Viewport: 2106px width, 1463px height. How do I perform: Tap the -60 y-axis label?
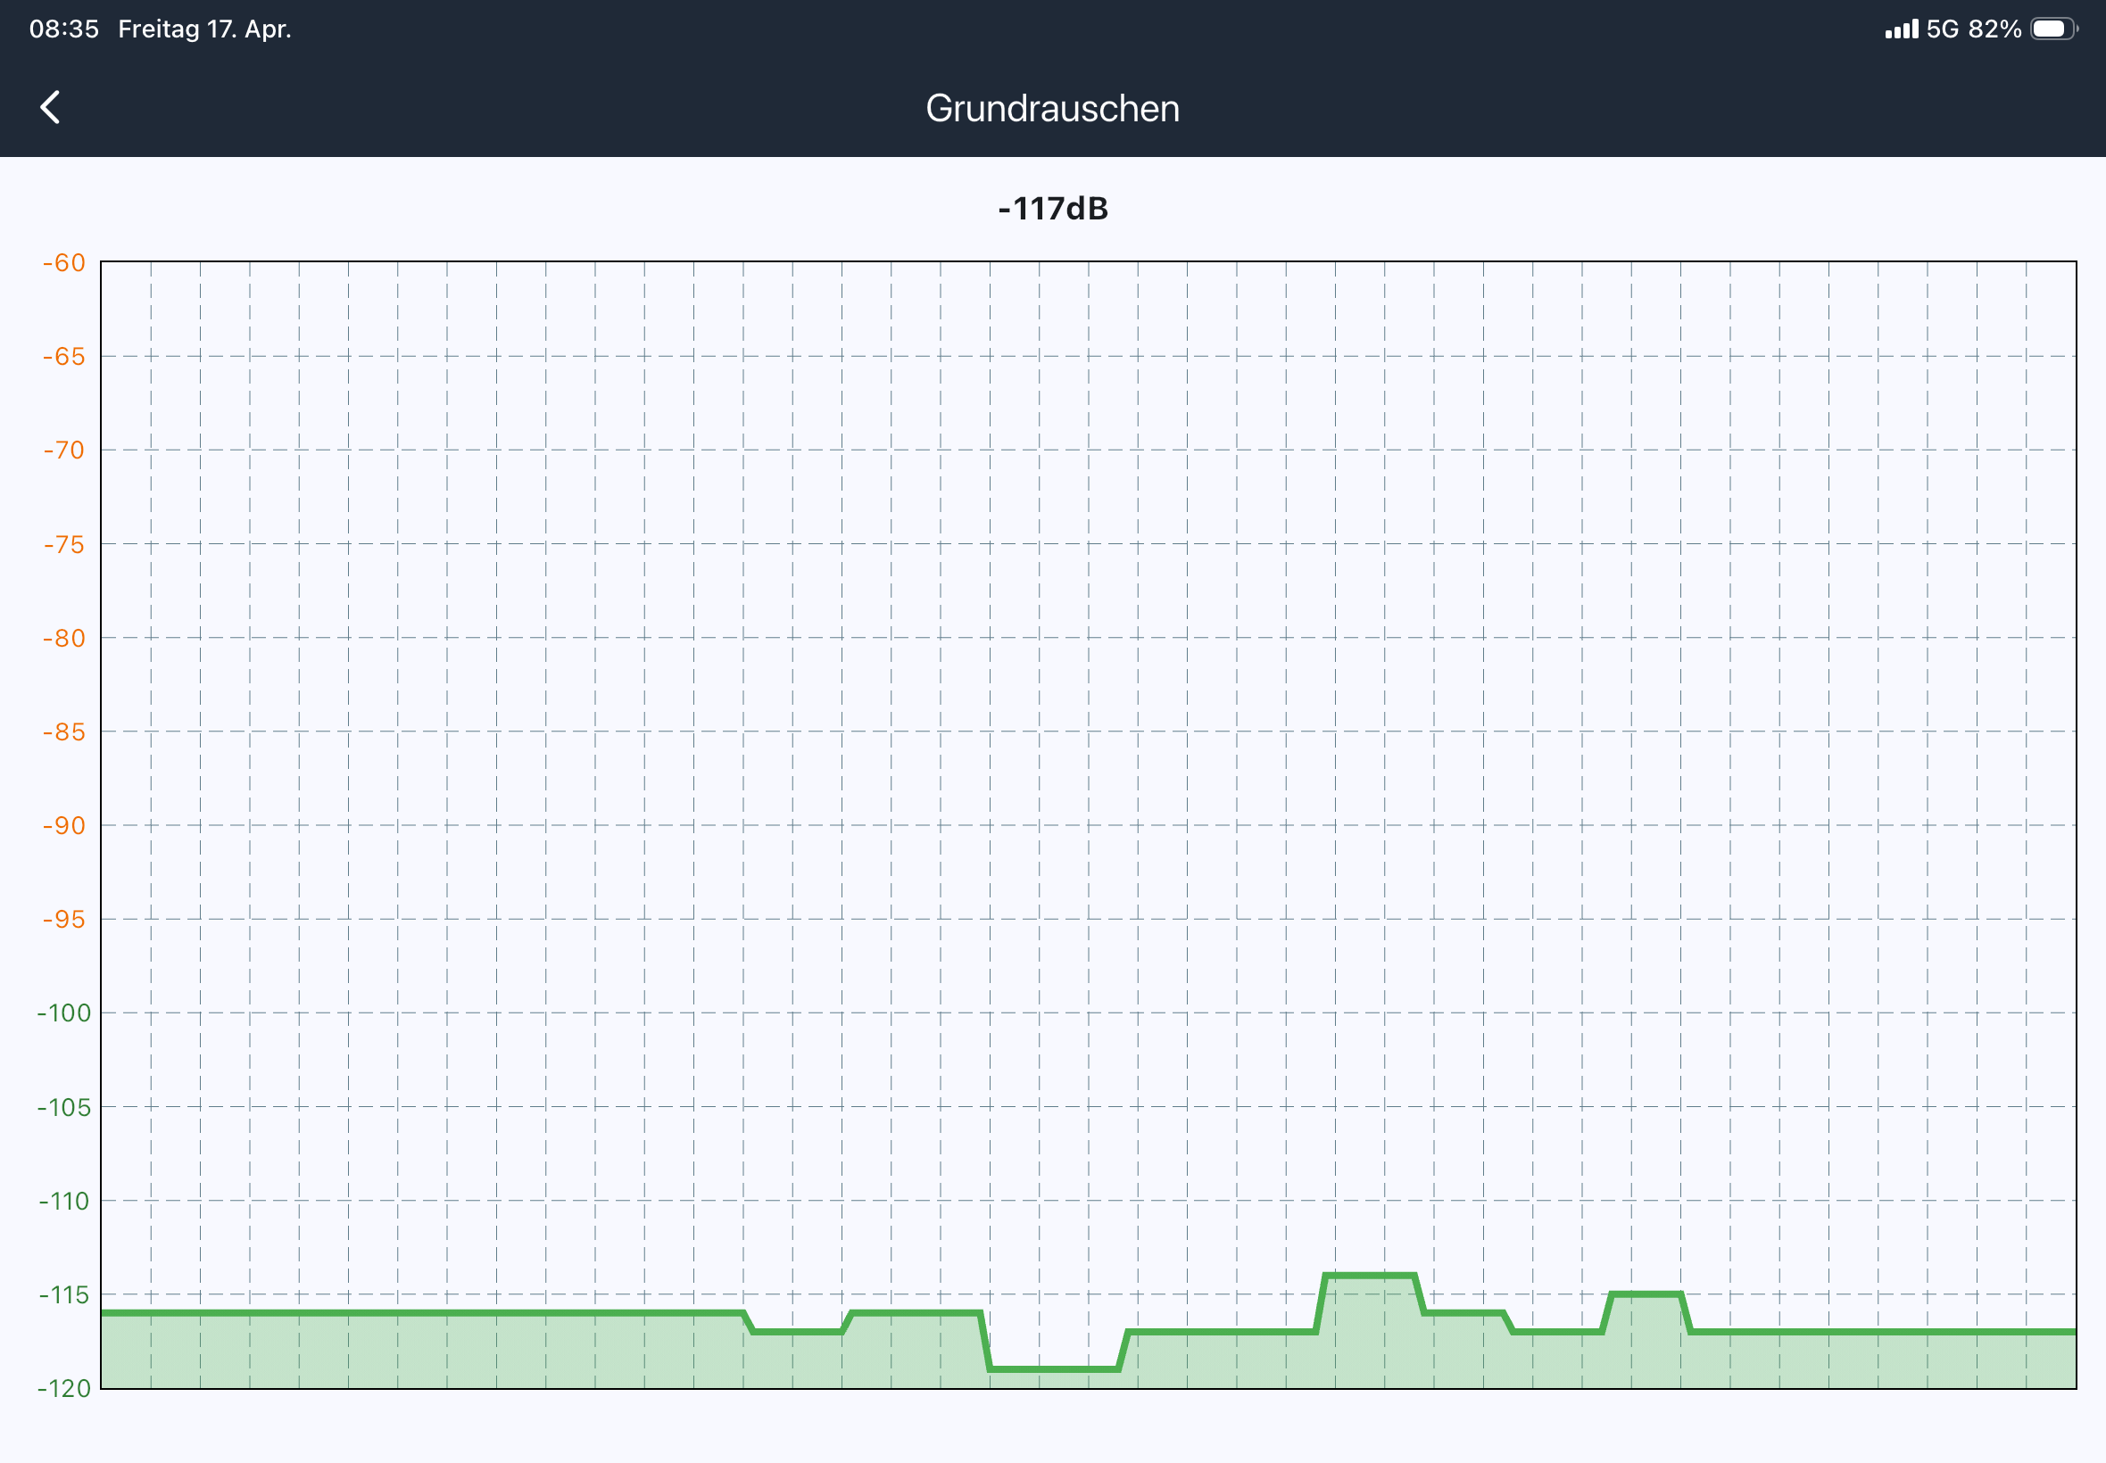[x=64, y=263]
